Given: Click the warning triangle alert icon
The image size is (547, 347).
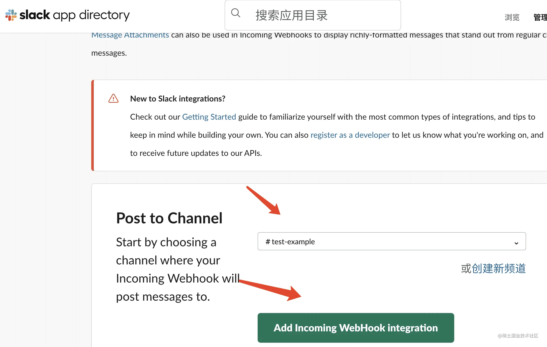Looking at the screenshot, I should tap(113, 98).
